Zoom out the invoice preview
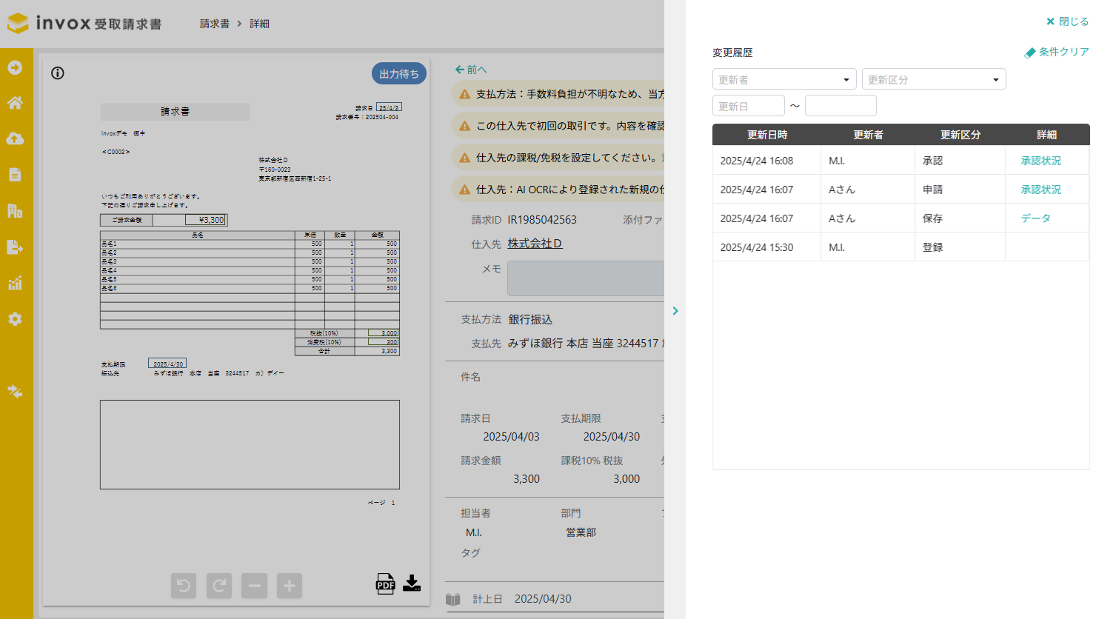 [254, 586]
